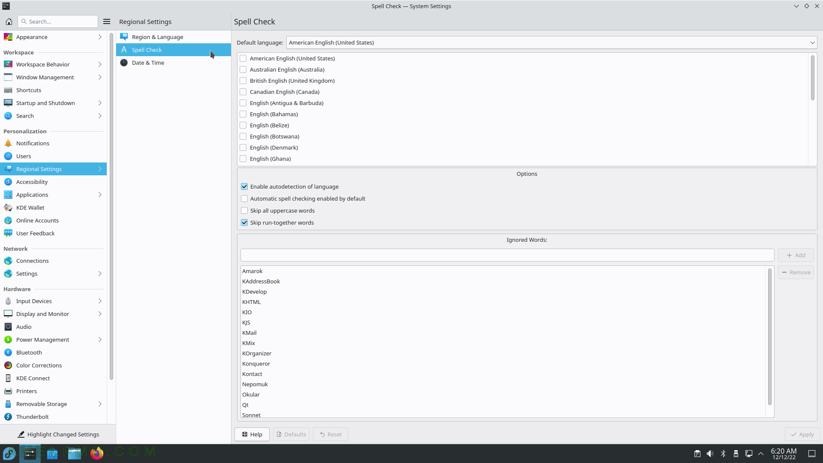This screenshot has width=823, height=463.
Task: Click Add ignored word button
Action: coord(796,255)
